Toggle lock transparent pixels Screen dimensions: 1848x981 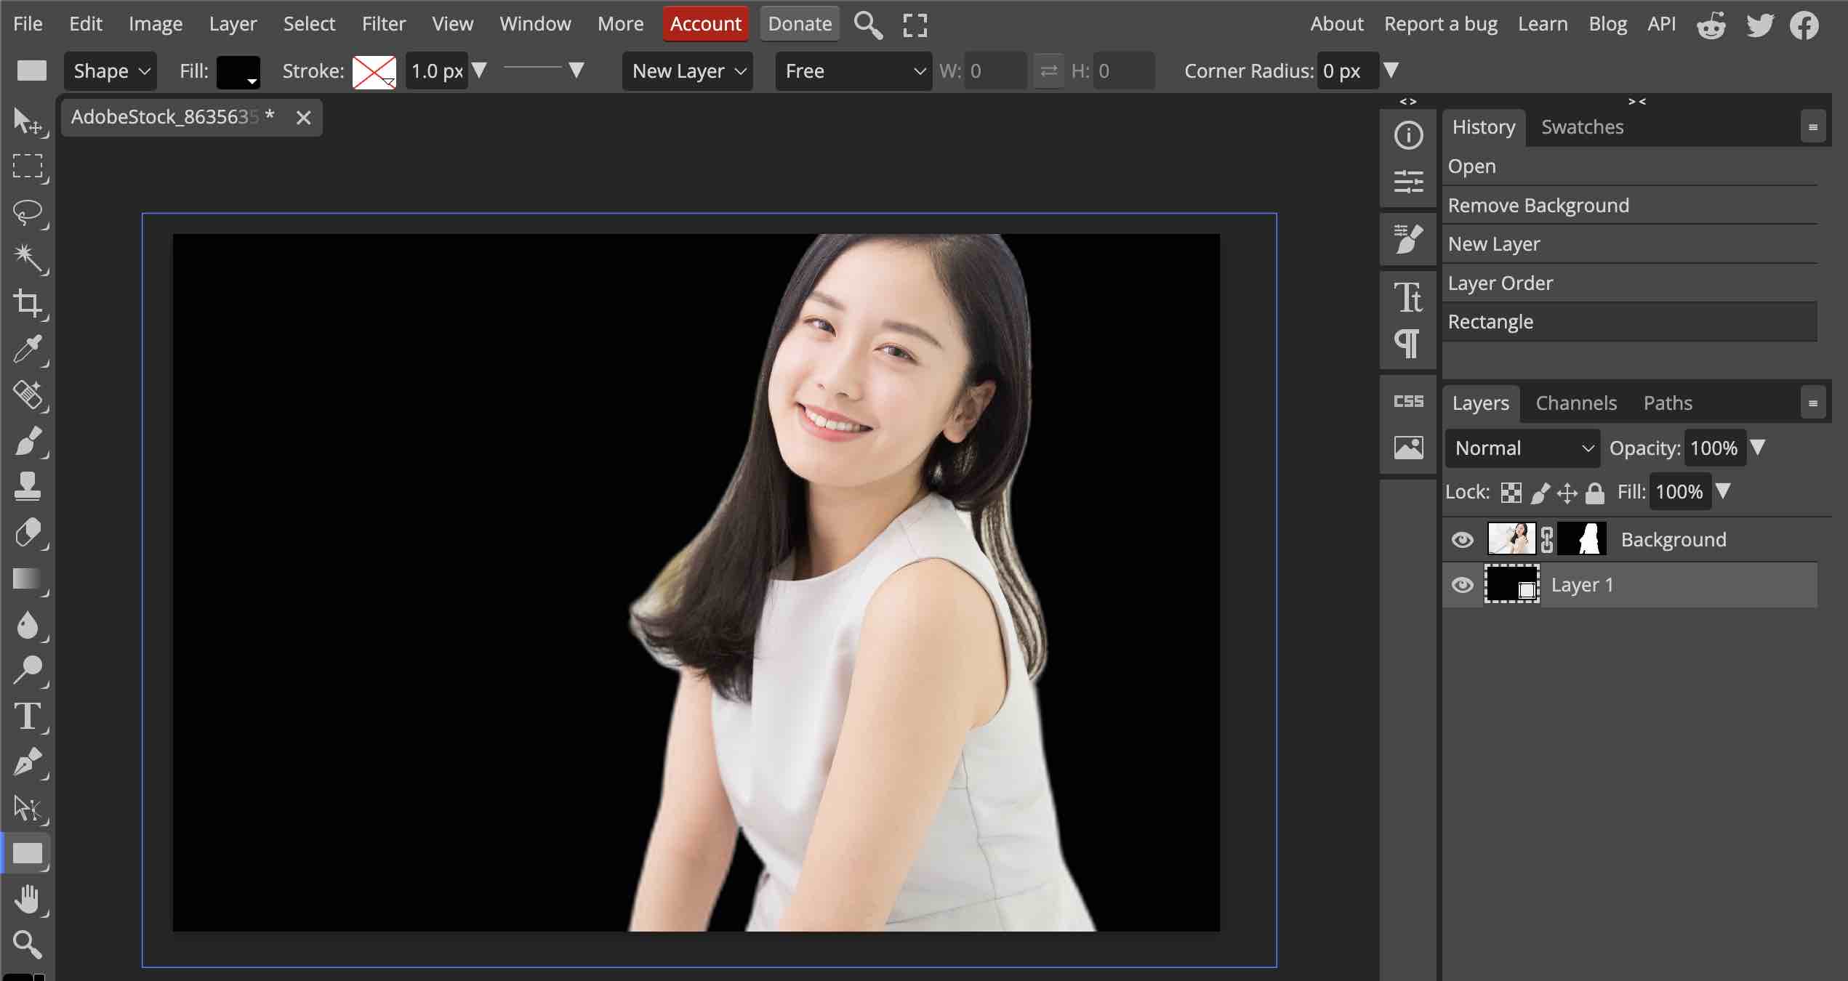click(x=1511, y=493)
